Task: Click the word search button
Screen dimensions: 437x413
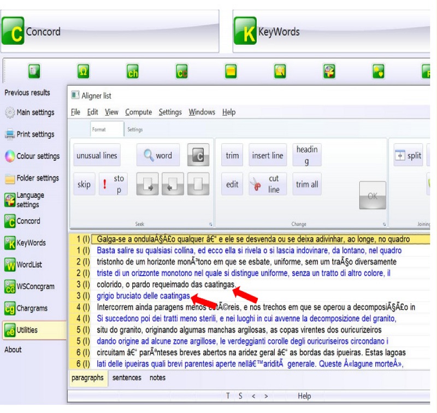Action: (x=158, y=156)
